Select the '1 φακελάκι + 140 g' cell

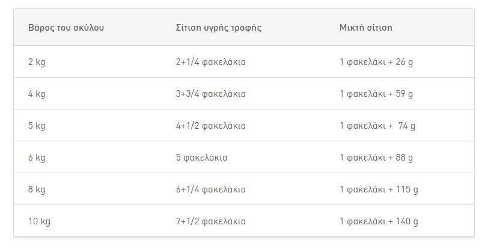point(379,222)
